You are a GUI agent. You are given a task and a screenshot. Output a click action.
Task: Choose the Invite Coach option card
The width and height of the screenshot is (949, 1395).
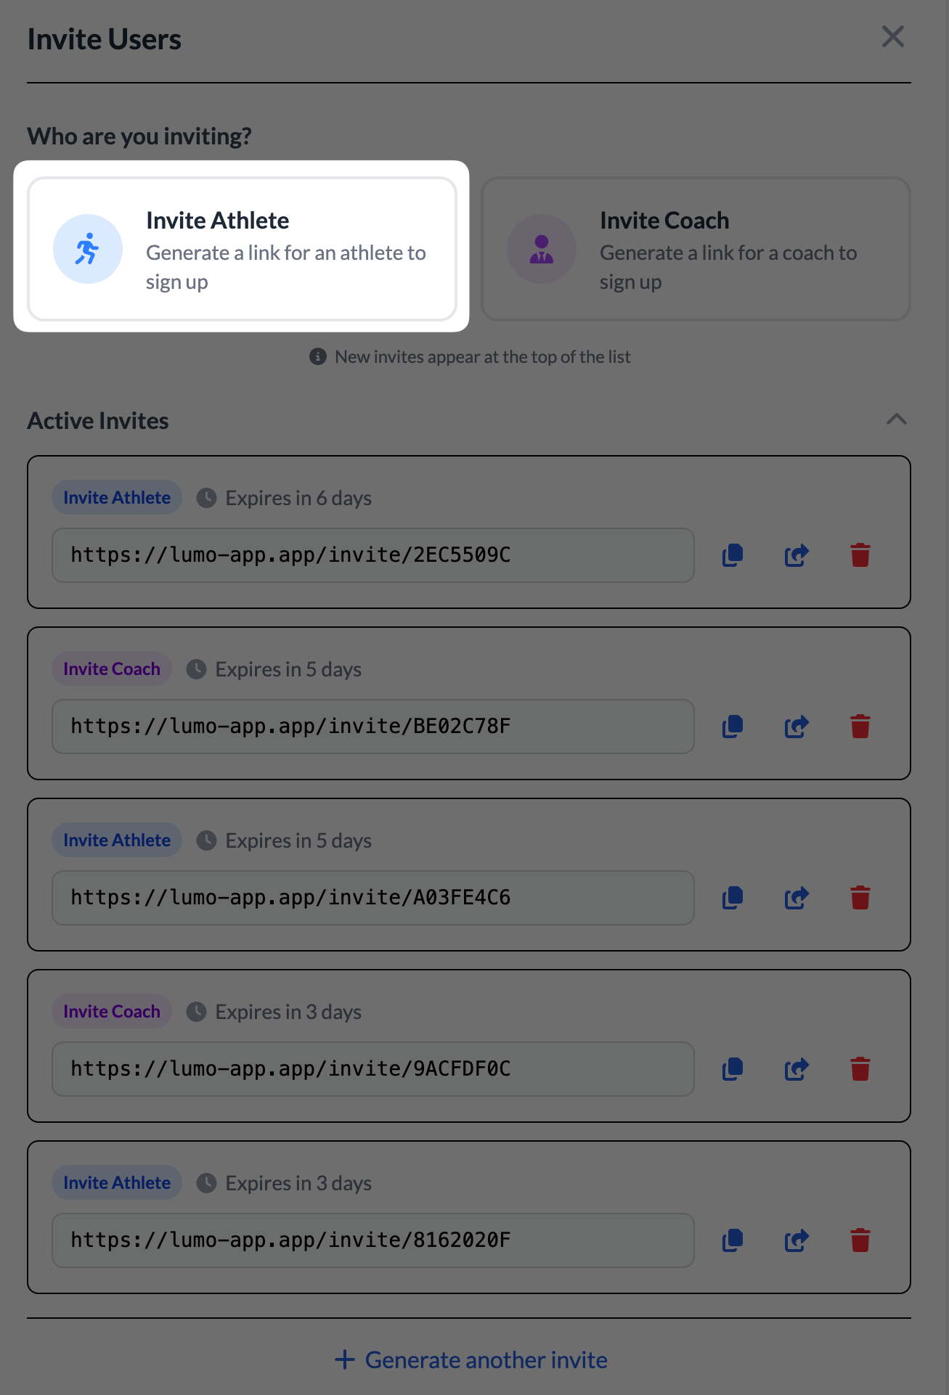click(x=696, y=249)
